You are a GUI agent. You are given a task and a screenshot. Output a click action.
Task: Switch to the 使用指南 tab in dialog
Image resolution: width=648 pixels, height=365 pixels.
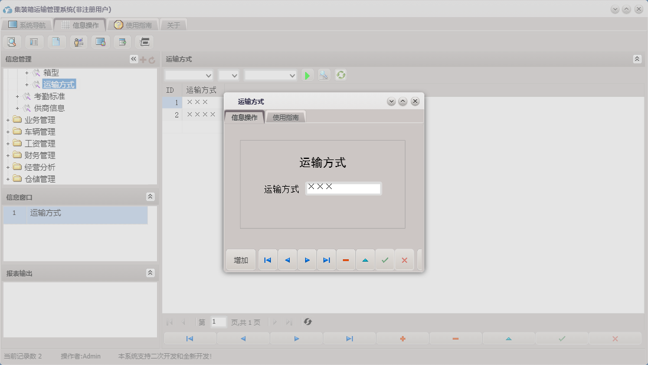pyautogui.click(x=286, y=117)
